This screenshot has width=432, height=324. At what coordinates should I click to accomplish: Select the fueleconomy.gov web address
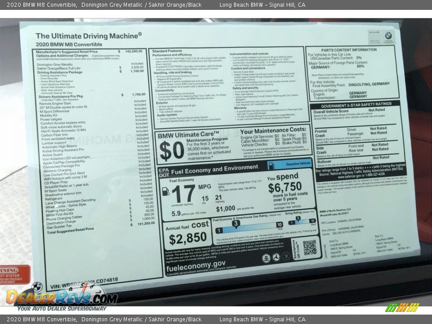[x=196, y=265]
